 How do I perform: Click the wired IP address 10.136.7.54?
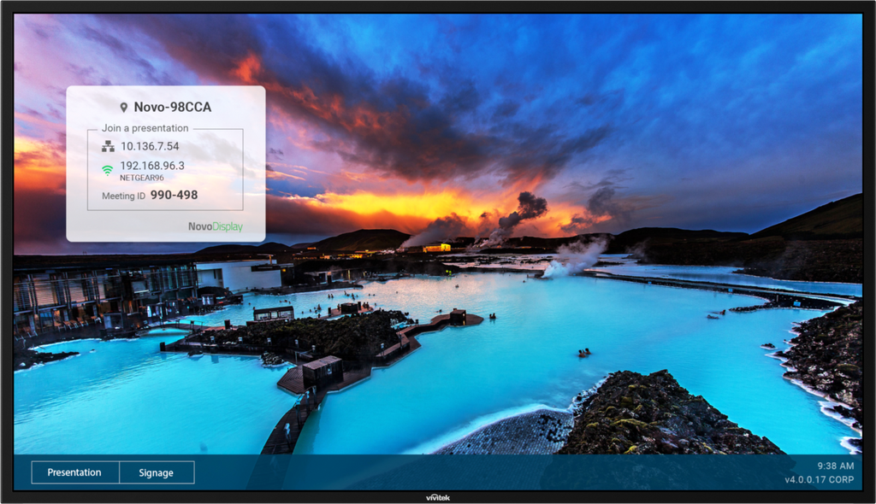point(150,146)
